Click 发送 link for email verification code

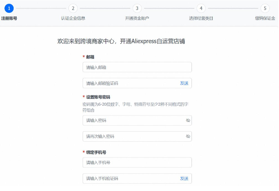[184, 83]
